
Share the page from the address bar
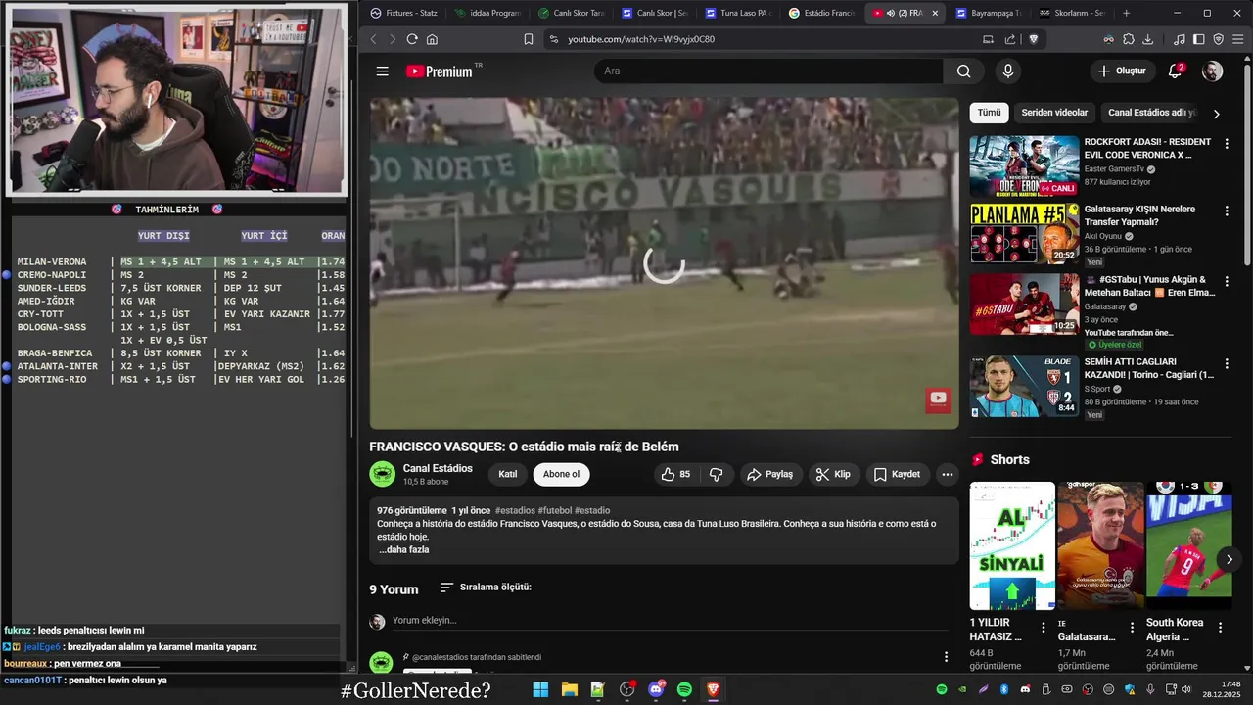(1010, 39)
